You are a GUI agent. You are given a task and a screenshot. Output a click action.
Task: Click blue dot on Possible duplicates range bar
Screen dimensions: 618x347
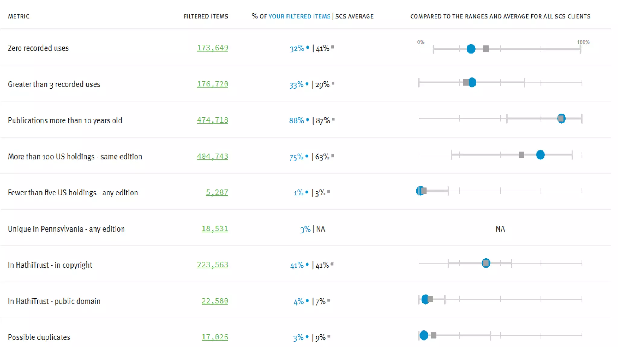coord(424,335)
